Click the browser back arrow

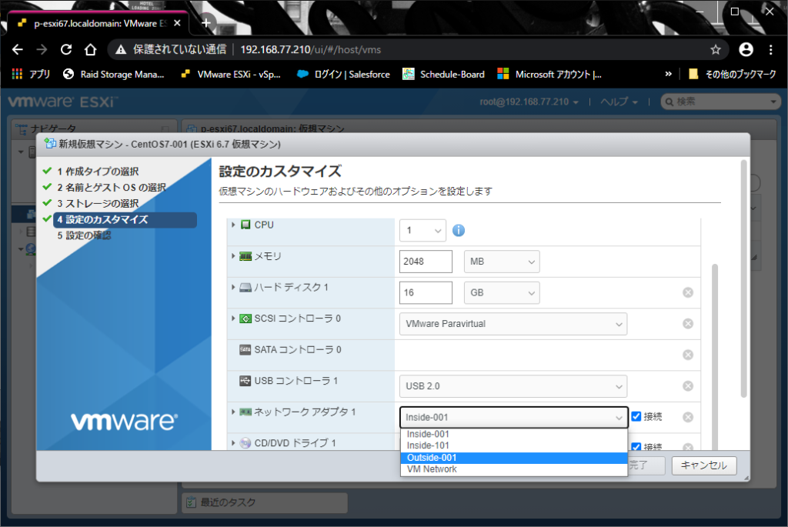[x=18, y=49]
